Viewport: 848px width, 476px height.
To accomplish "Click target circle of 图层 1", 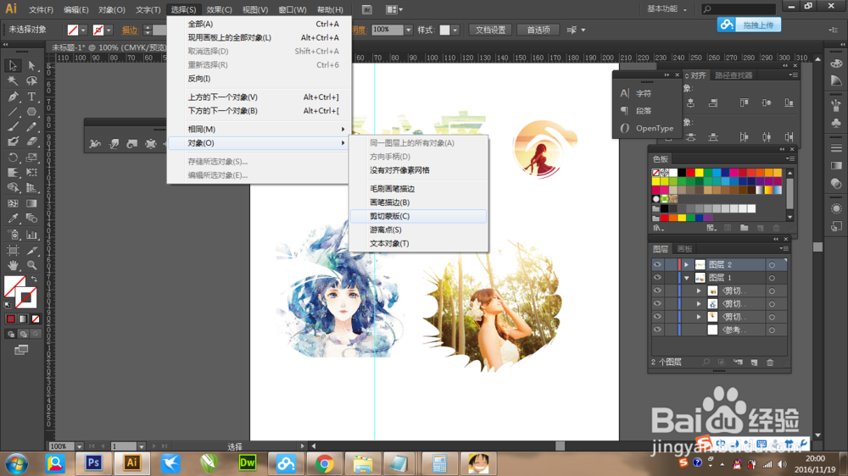I will click(772, 278).
